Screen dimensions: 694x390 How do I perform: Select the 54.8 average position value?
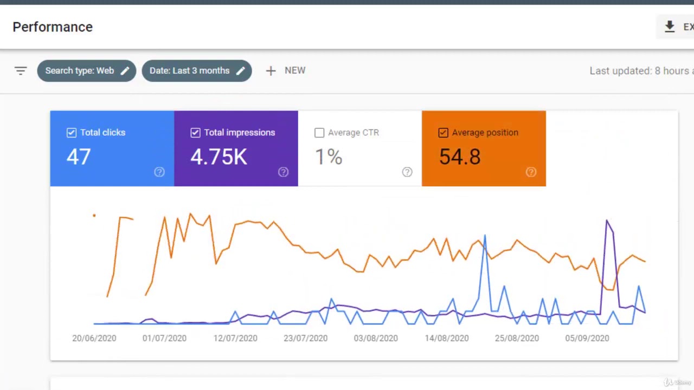click(x=460, y=157)
